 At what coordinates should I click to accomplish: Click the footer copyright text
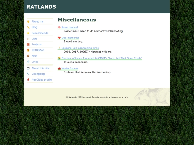(x=97, y=97)
